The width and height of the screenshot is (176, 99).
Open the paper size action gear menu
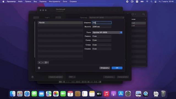point(46,62)
